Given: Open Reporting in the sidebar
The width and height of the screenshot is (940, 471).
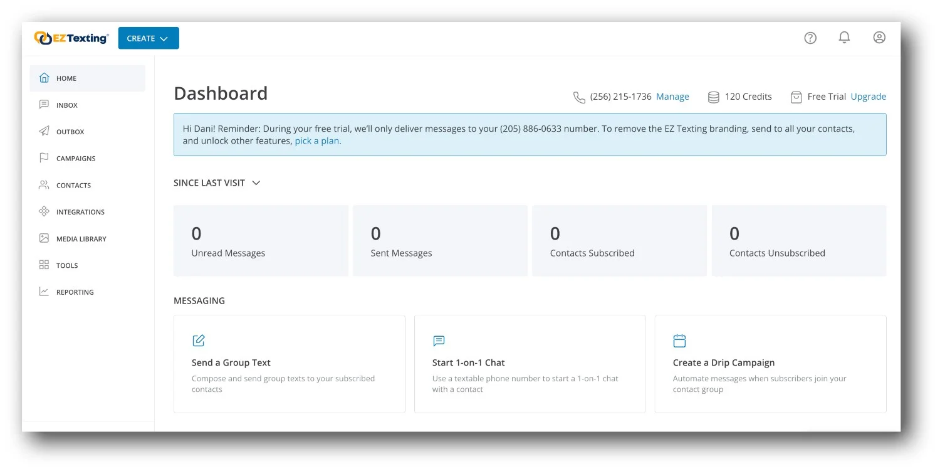Looking at the screenshot, I should click(x=75, y=292).
